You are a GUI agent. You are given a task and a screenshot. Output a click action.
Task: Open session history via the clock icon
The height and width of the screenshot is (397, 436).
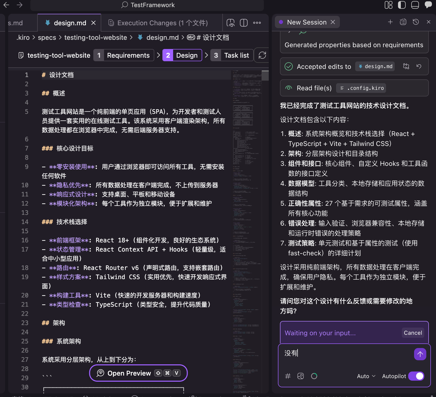(x=416, y=22)
